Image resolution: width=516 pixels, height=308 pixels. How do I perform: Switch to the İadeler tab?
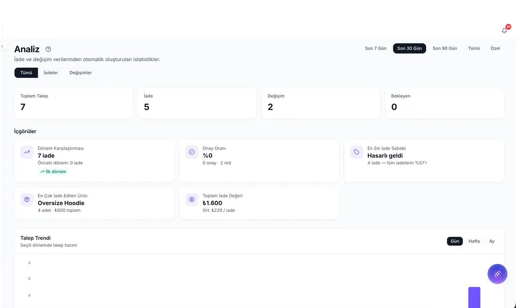click(51, 73)
